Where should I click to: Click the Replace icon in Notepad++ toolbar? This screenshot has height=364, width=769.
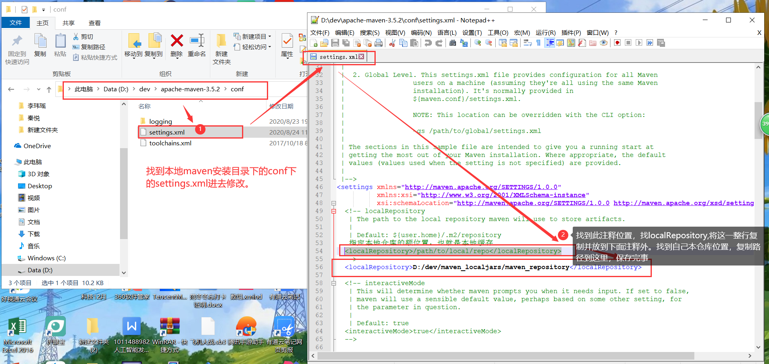[464, 43]
